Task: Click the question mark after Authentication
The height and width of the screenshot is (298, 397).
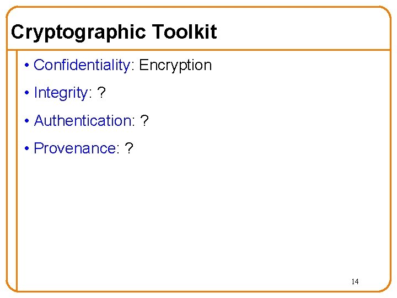Action: pyautogui.click(x=144, y=121)
